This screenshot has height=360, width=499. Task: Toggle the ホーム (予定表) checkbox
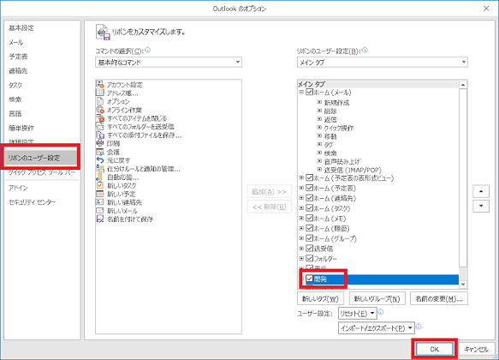pos(309,188)
